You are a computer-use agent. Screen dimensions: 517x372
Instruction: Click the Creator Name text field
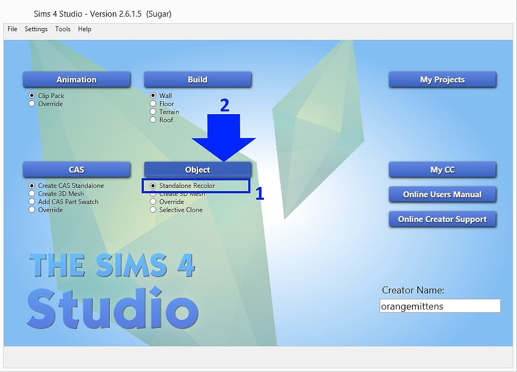click(x=440, y=306)
